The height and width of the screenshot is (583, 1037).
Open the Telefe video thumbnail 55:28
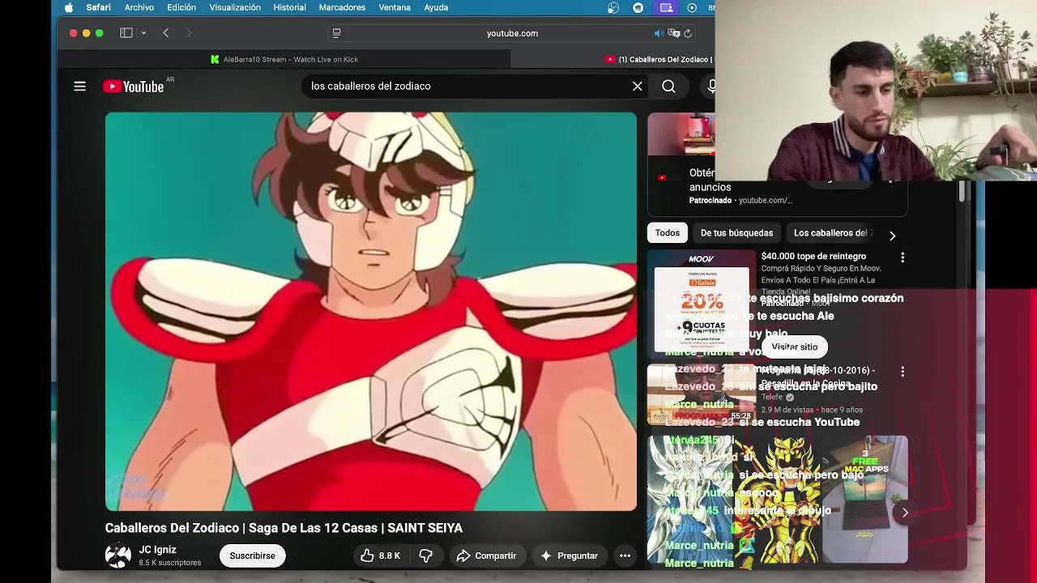[702, 394]
